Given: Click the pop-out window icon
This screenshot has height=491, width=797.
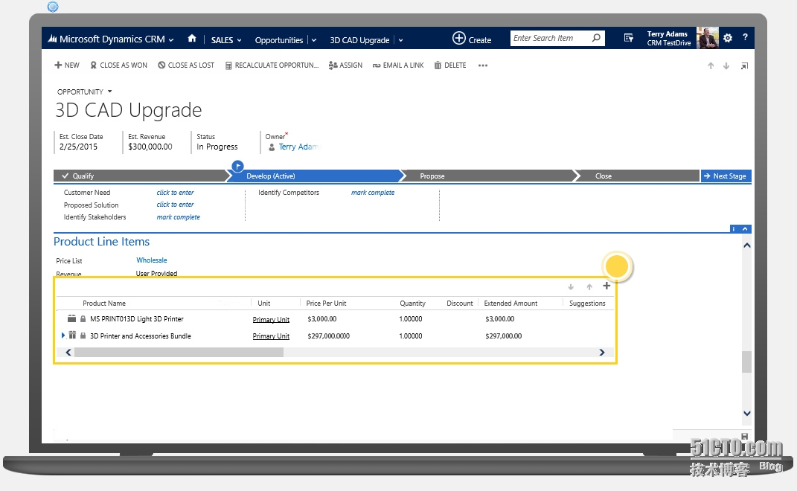Looking at the screenshot, I should pyautogui.click(x=744, y=65).
